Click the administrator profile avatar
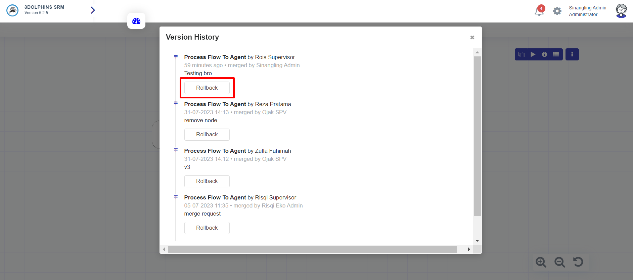The width and height of the screenshot is (633, 280). point(621,11)
